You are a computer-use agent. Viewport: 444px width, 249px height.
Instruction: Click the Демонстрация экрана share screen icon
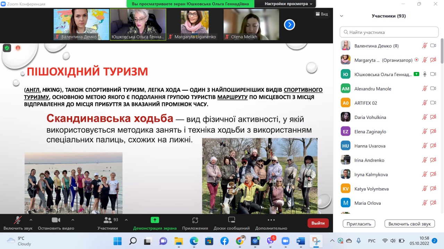[x=155, y=220]
